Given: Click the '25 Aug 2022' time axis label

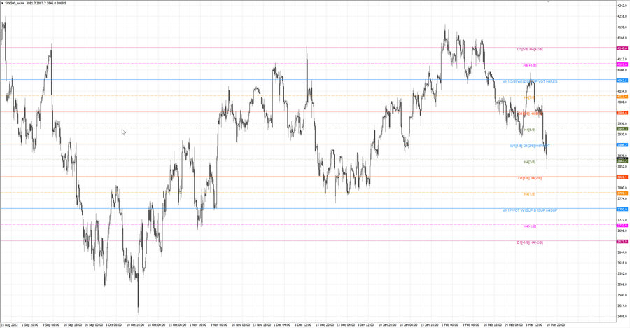Looking at the screenshot, I should coord(9,324).
